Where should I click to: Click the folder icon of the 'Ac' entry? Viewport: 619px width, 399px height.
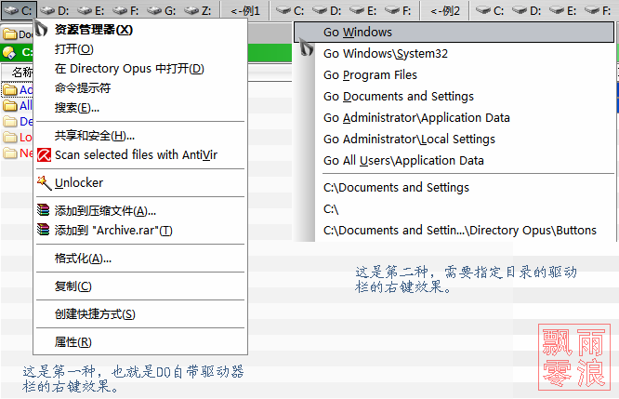point(10,90)
